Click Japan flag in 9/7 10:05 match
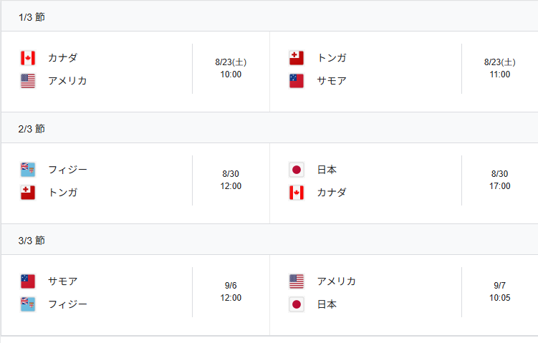538x343 pixels. [297, 304]
